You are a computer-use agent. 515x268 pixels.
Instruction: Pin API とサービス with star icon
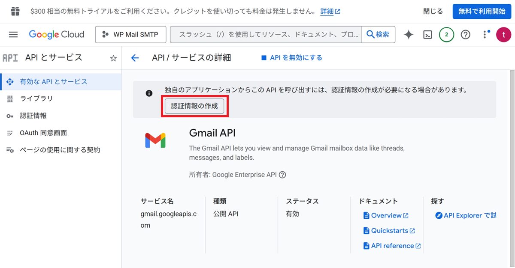[113, 58]
